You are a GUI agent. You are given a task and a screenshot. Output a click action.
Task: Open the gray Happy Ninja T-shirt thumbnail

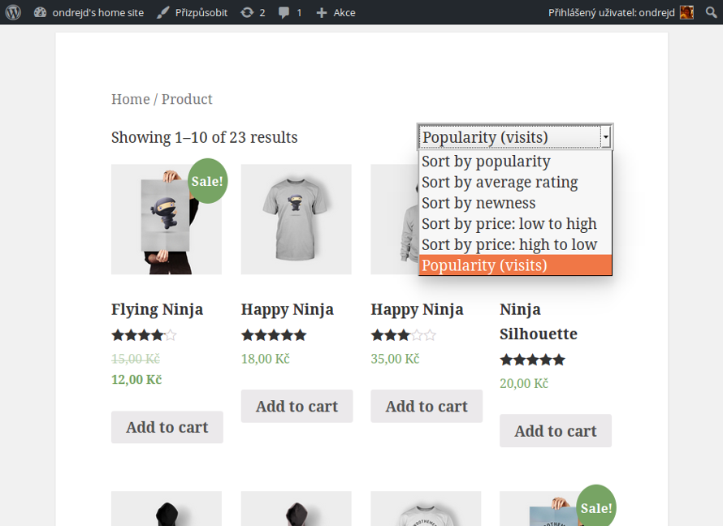pyautogui.click(x=296, y=219)
